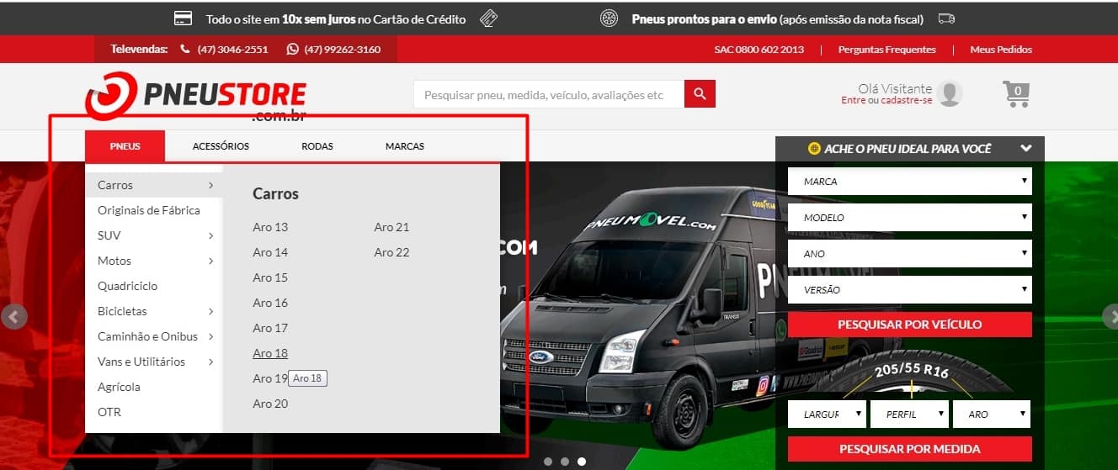Click the Aro 21 link
The image size is (1118, 470).
[391, 227]
